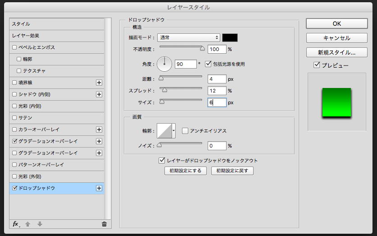The height and width of the screenshot is (236, 377).
Task: Uncheck ドロップシャドウ checkbox
Action: (14, 188)
